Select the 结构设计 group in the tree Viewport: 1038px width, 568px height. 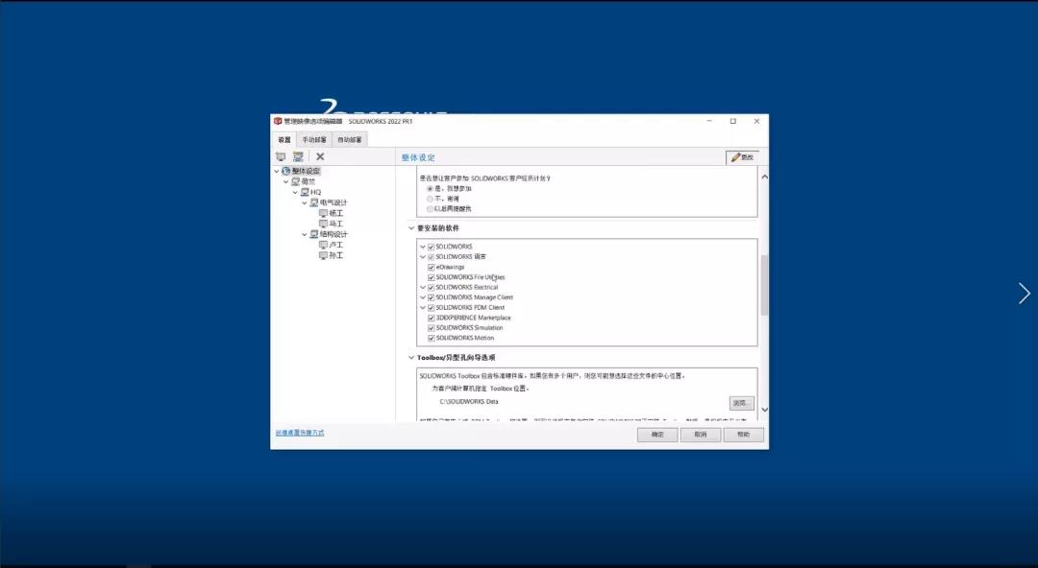329,235
